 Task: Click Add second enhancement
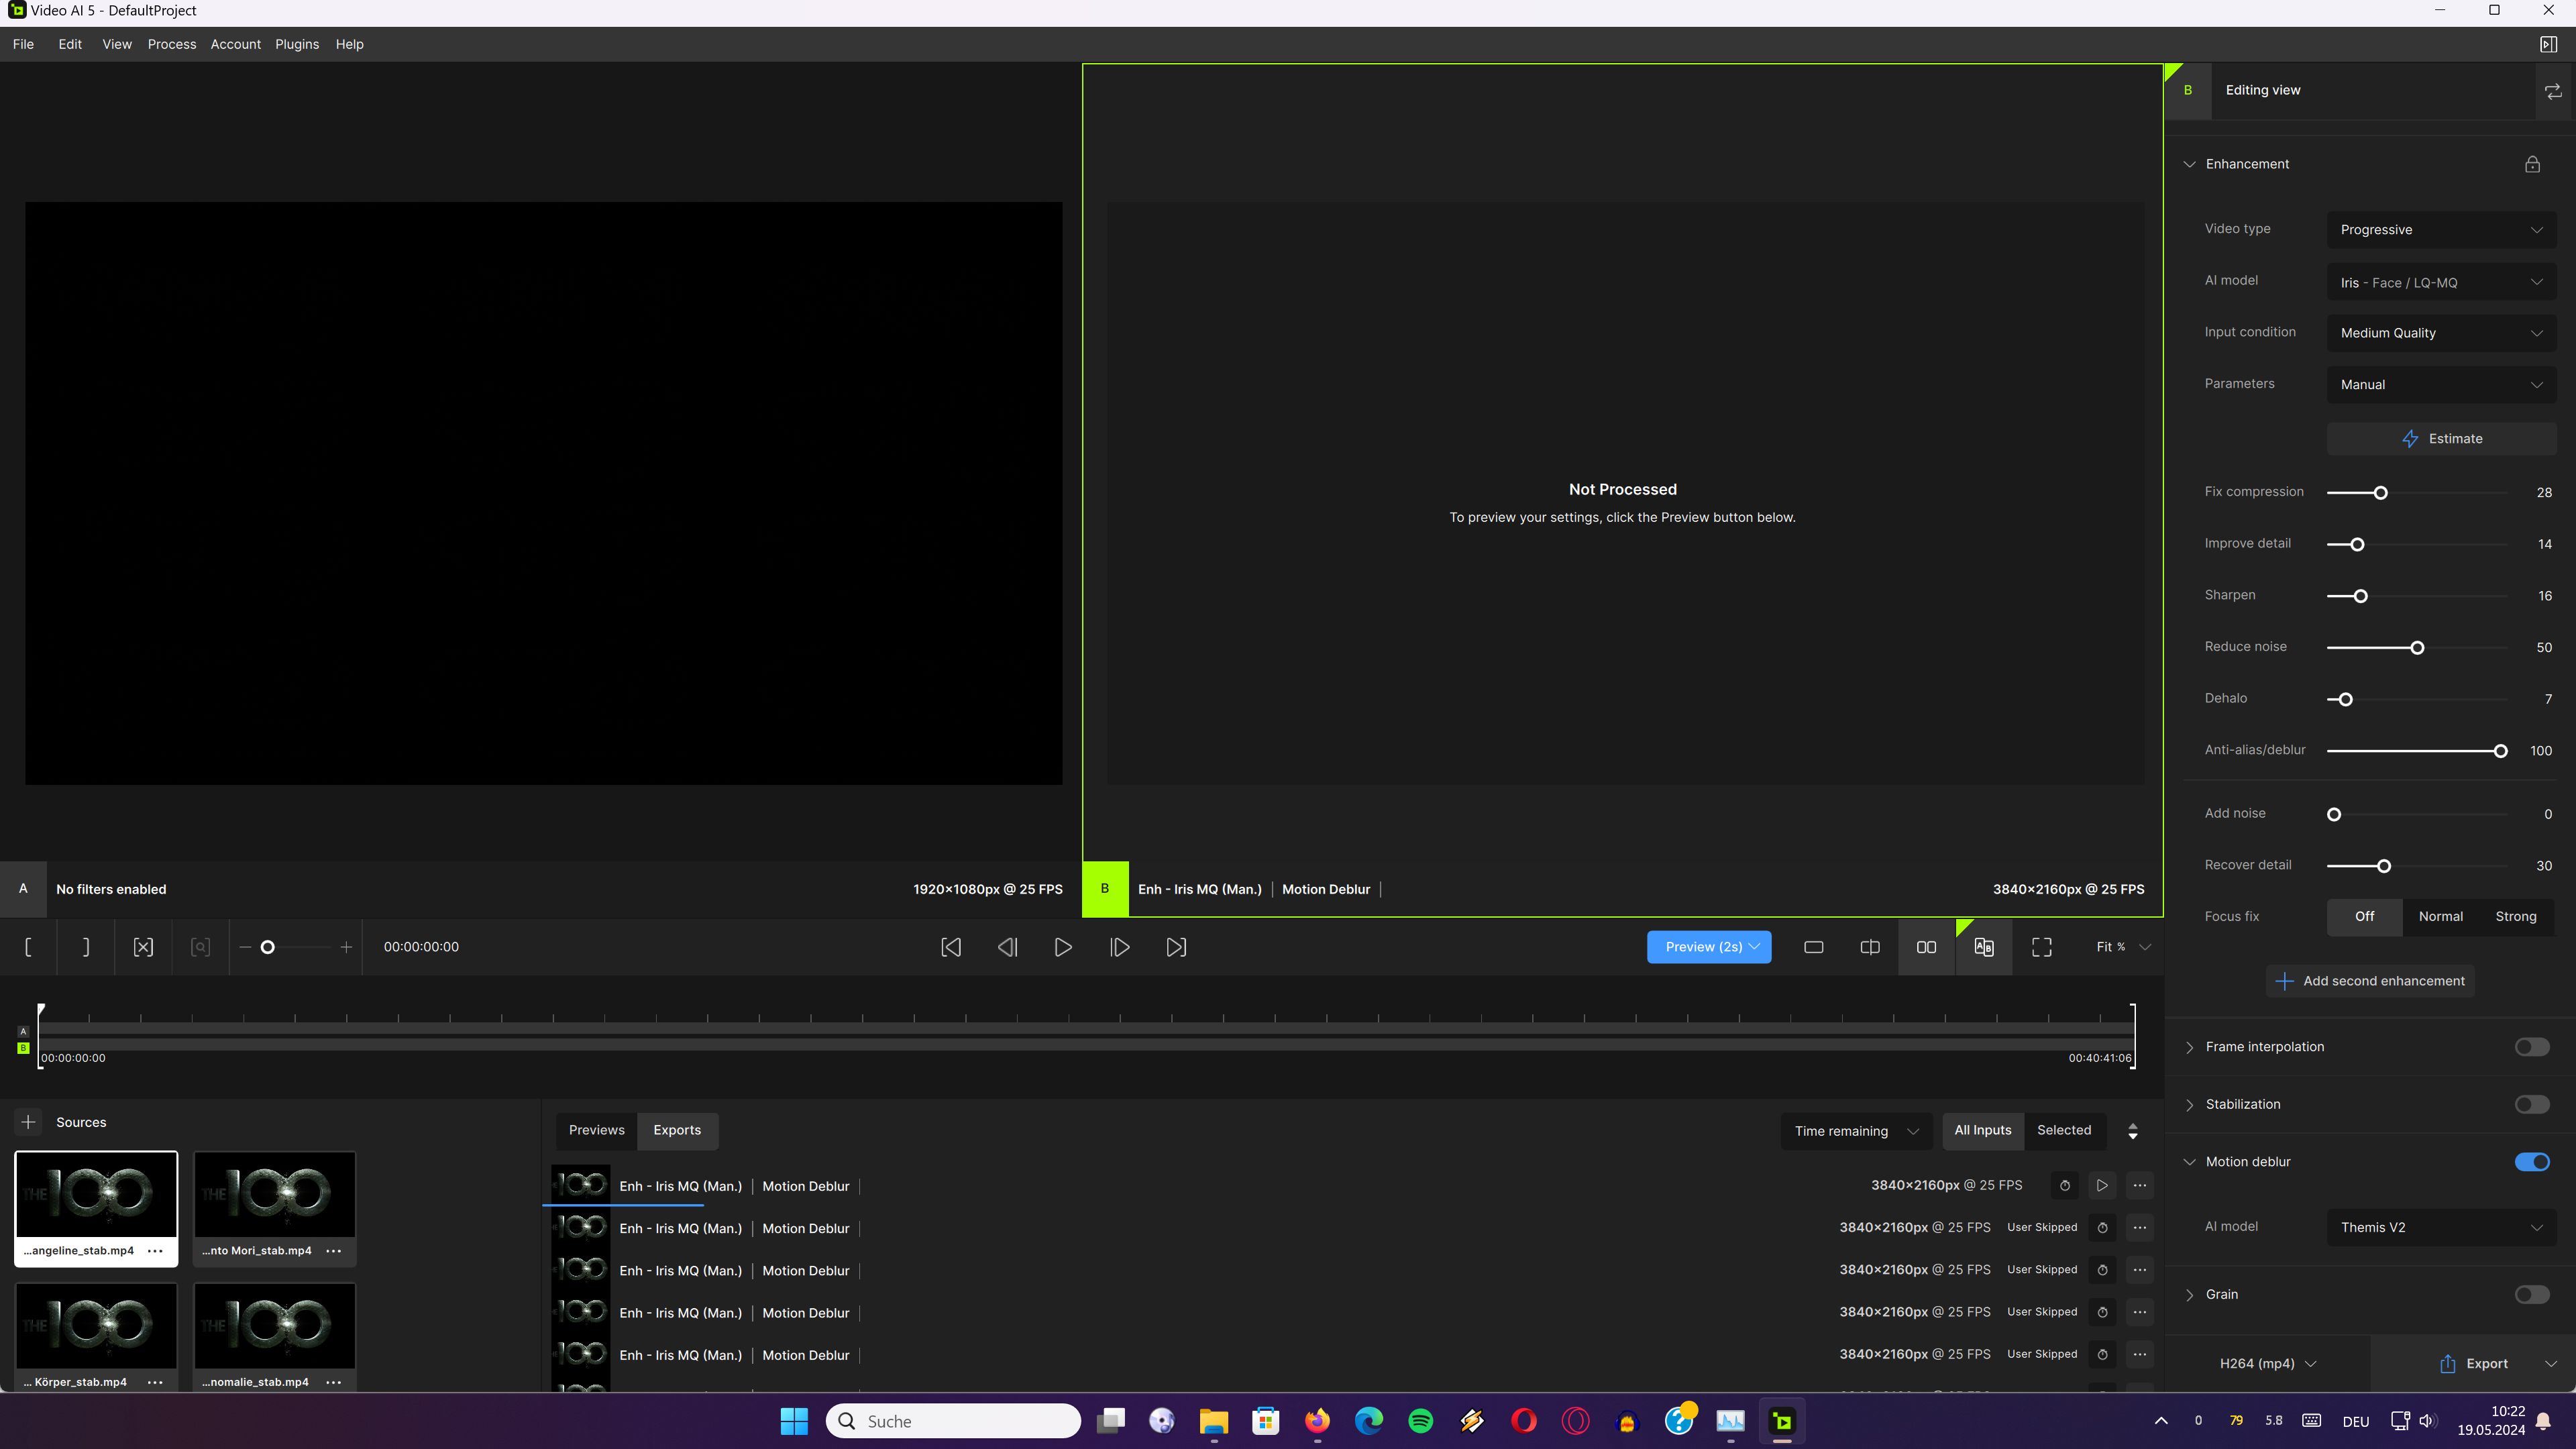click(x=2369, y=981)
